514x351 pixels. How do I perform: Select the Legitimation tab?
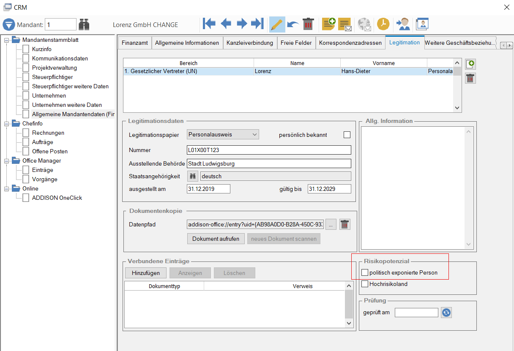(405, 42)
